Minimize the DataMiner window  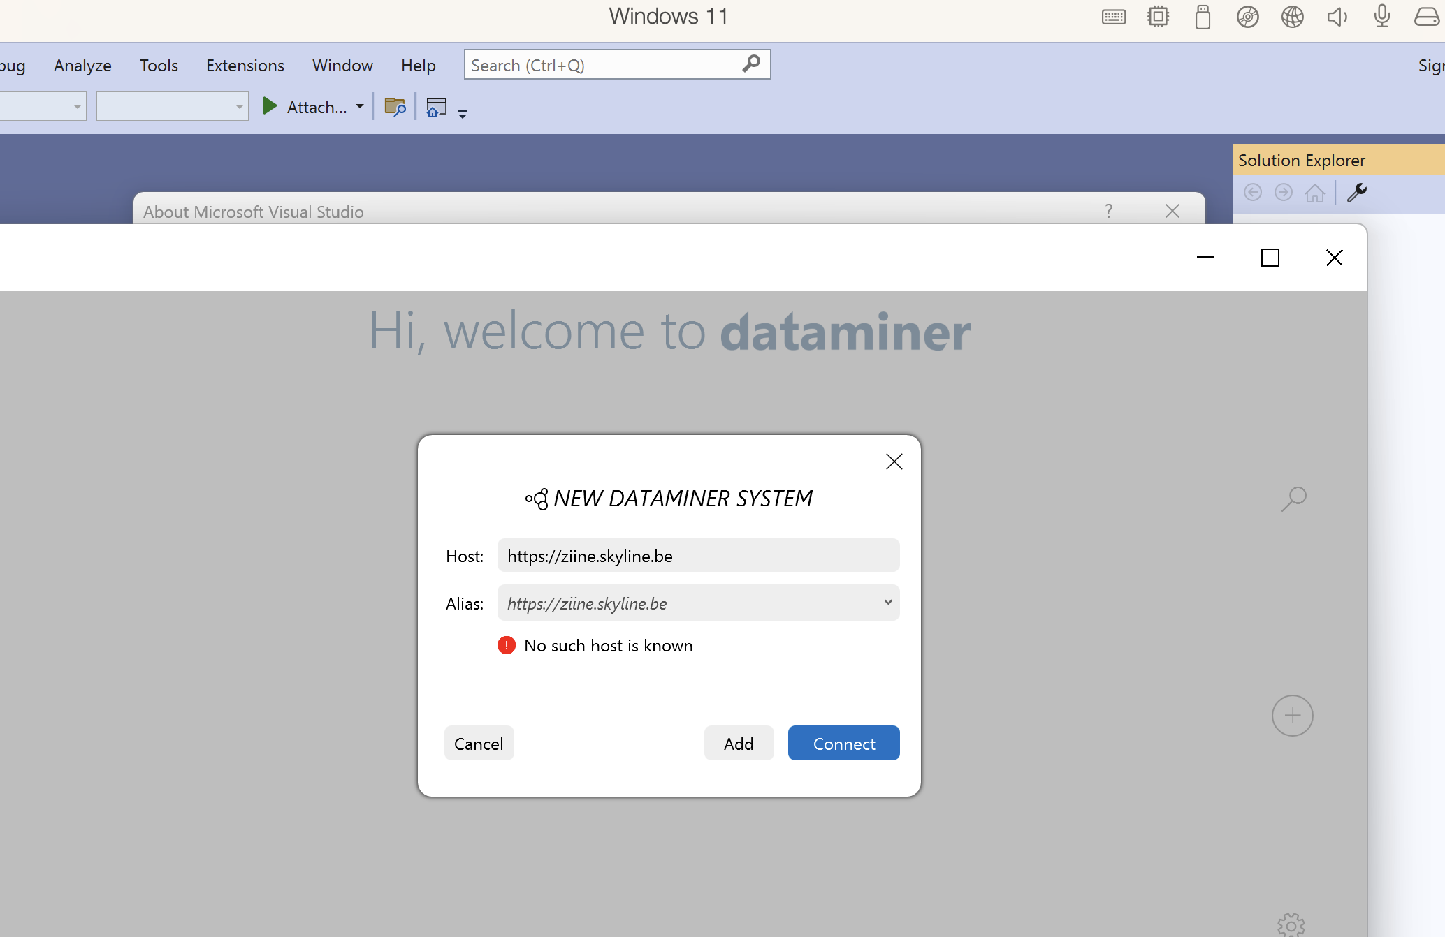click(x=1205, y=258)
